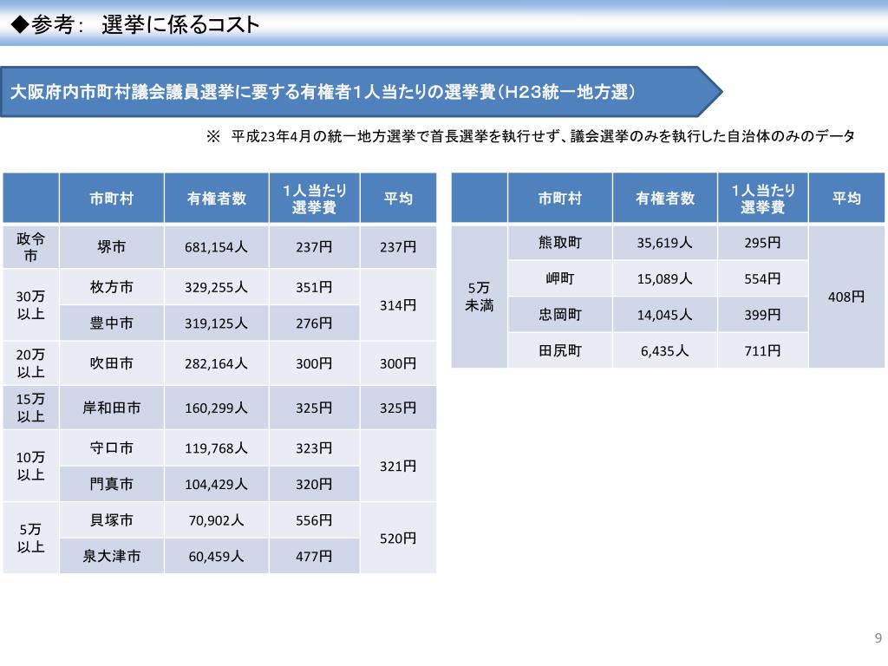The width and height of the screenshot is (888, 666).
Task: Select the value 14,045人
Action: tap(665, 314)
